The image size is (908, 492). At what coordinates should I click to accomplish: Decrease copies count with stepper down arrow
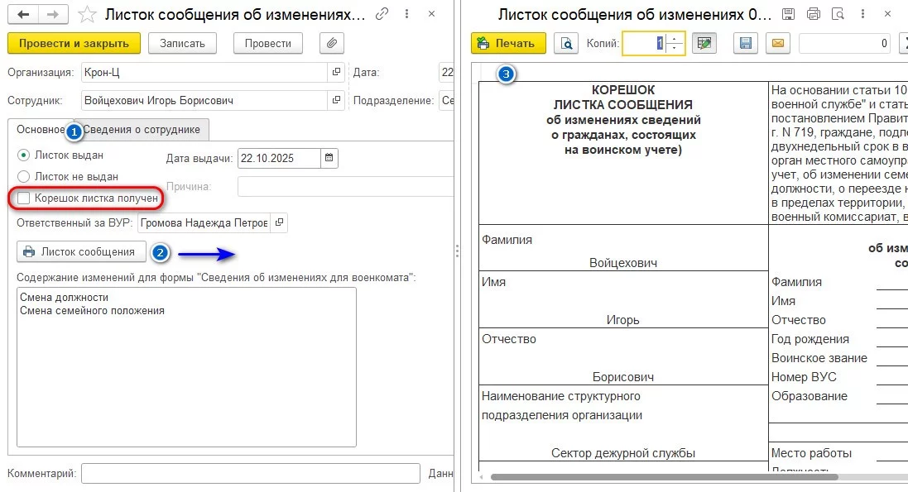point(675,48)
